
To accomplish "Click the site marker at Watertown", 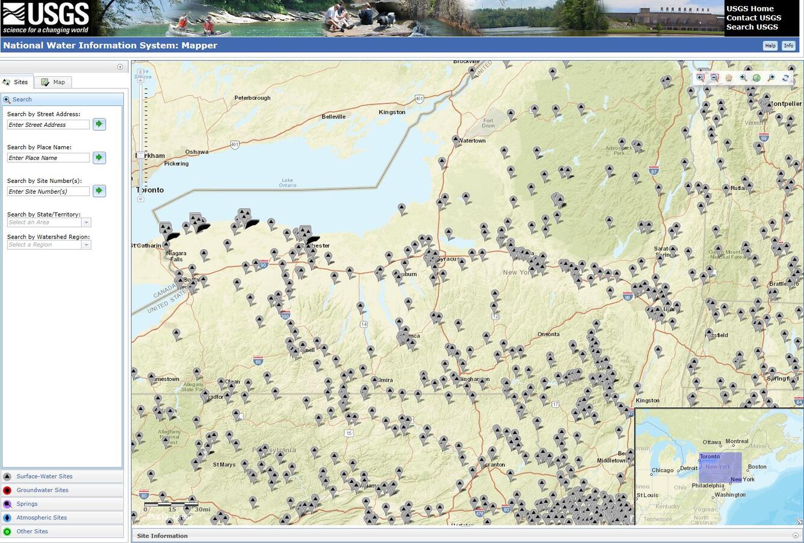I will point(456,140).
